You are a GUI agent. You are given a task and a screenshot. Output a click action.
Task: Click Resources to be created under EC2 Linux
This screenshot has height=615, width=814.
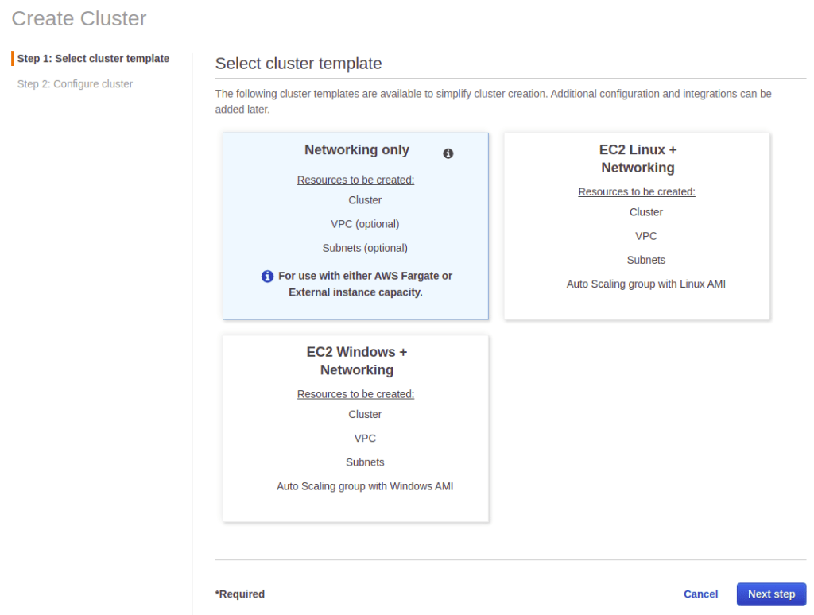tap(636, 192)
